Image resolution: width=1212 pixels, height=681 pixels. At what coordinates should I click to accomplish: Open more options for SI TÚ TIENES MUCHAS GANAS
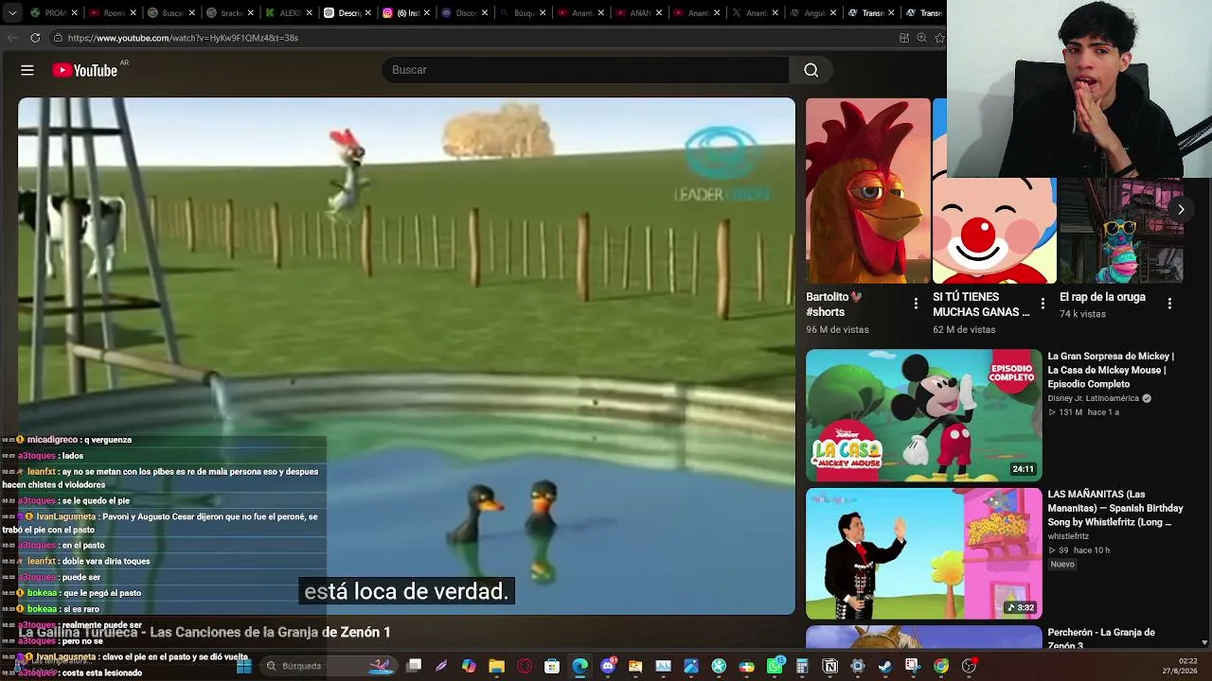(x=1043, y=304)
